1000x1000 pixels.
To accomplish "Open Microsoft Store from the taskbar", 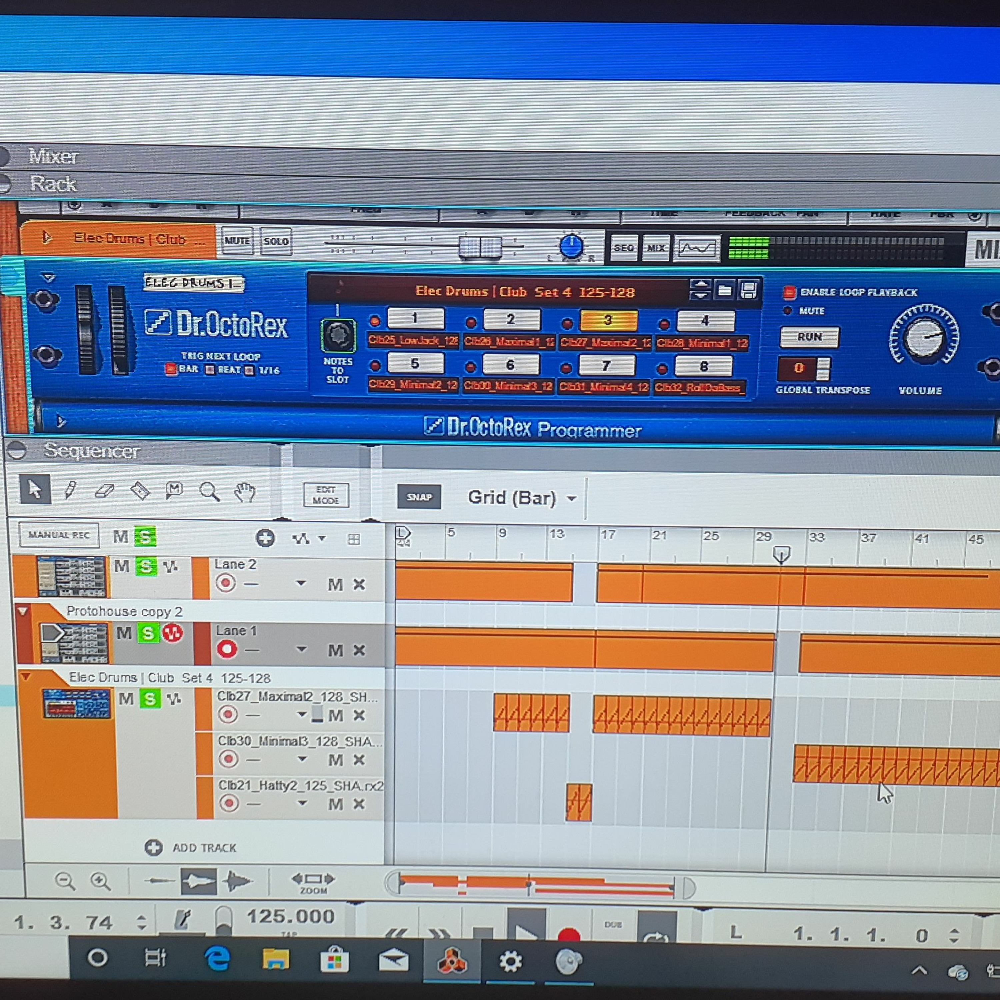I will [x=334, y=960].
